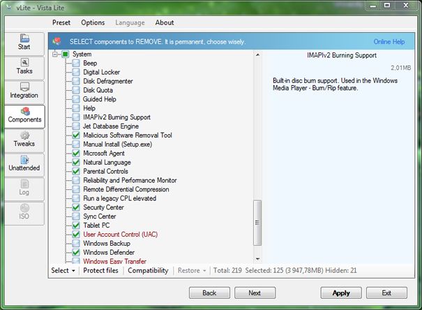Open the Start section icon
This screenshot has width=422, height=310.
coord(24,38)
